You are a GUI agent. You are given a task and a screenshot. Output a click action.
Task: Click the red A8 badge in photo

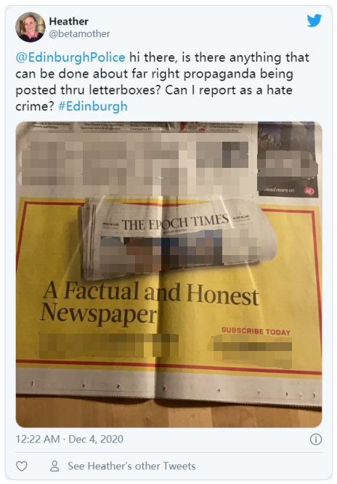pos(309,191)
